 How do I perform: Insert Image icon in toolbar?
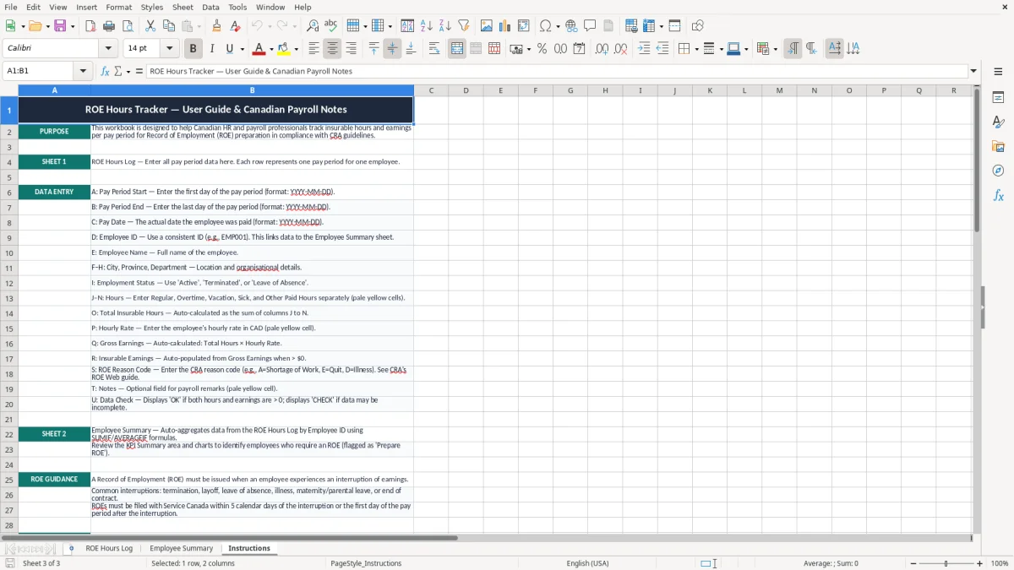coord(487,26)
